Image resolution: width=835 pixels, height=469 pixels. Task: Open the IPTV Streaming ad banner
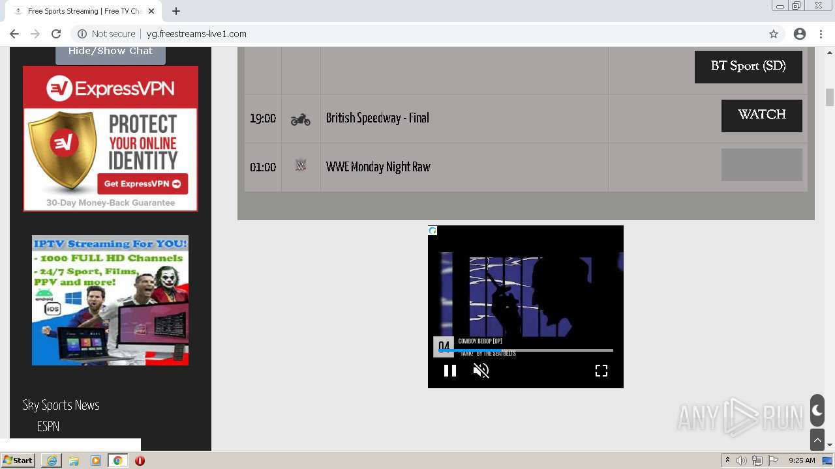tap(110, 300)
